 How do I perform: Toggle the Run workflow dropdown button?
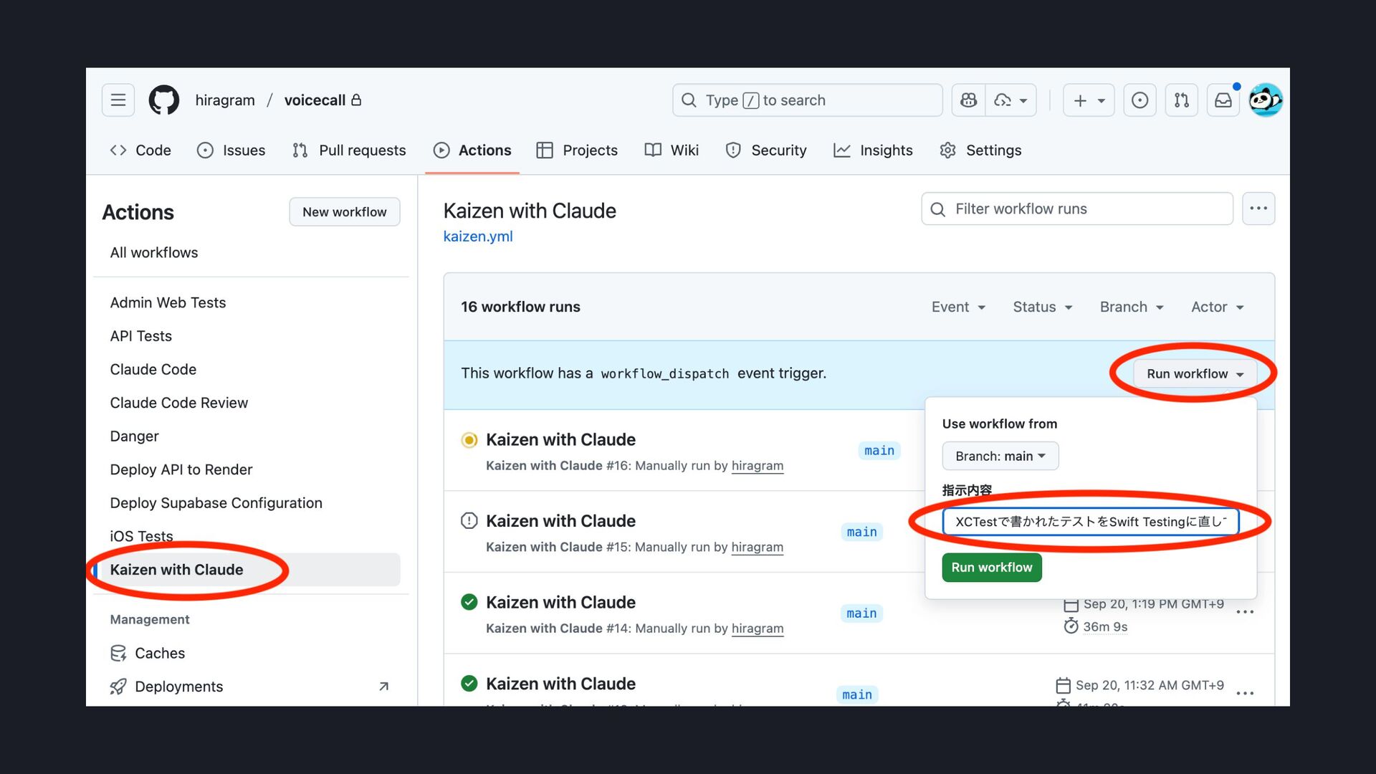pos(1195,374)
